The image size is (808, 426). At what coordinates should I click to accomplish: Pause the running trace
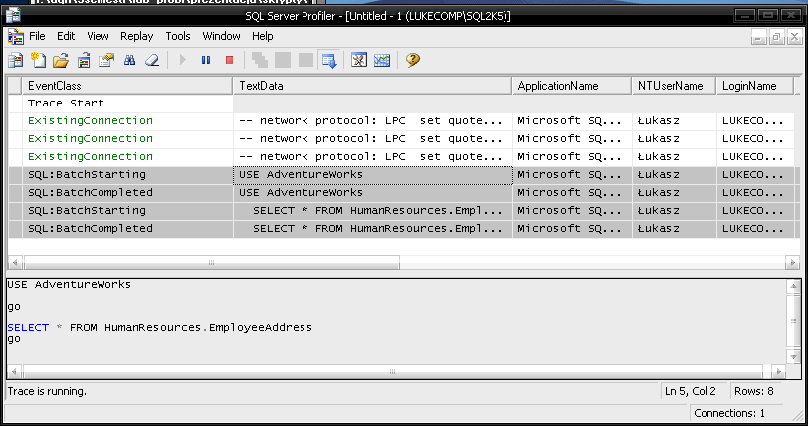[206, 60]
